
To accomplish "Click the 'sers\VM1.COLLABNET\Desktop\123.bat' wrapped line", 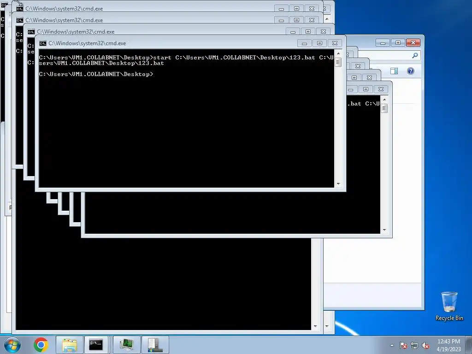I will 101,63.
